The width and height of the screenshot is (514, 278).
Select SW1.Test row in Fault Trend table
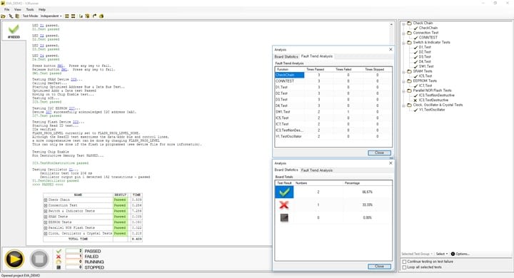point(333,112)
